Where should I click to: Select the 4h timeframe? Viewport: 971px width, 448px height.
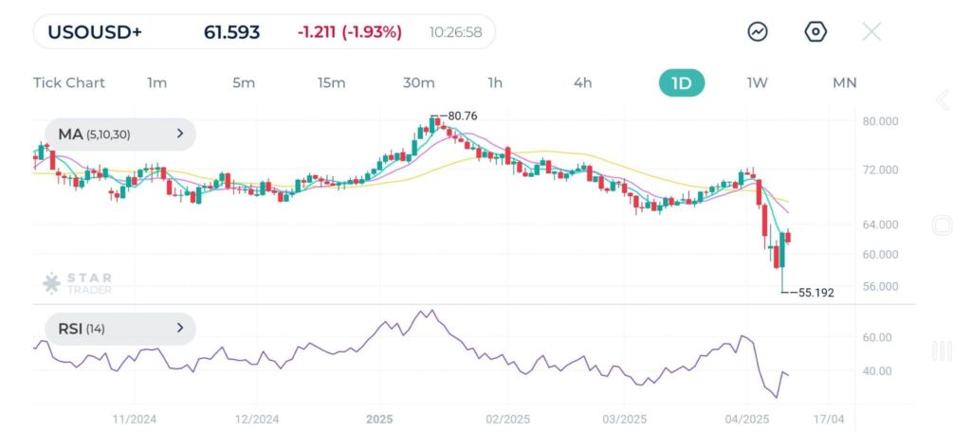pyautogui.click(x=582, y=82)
